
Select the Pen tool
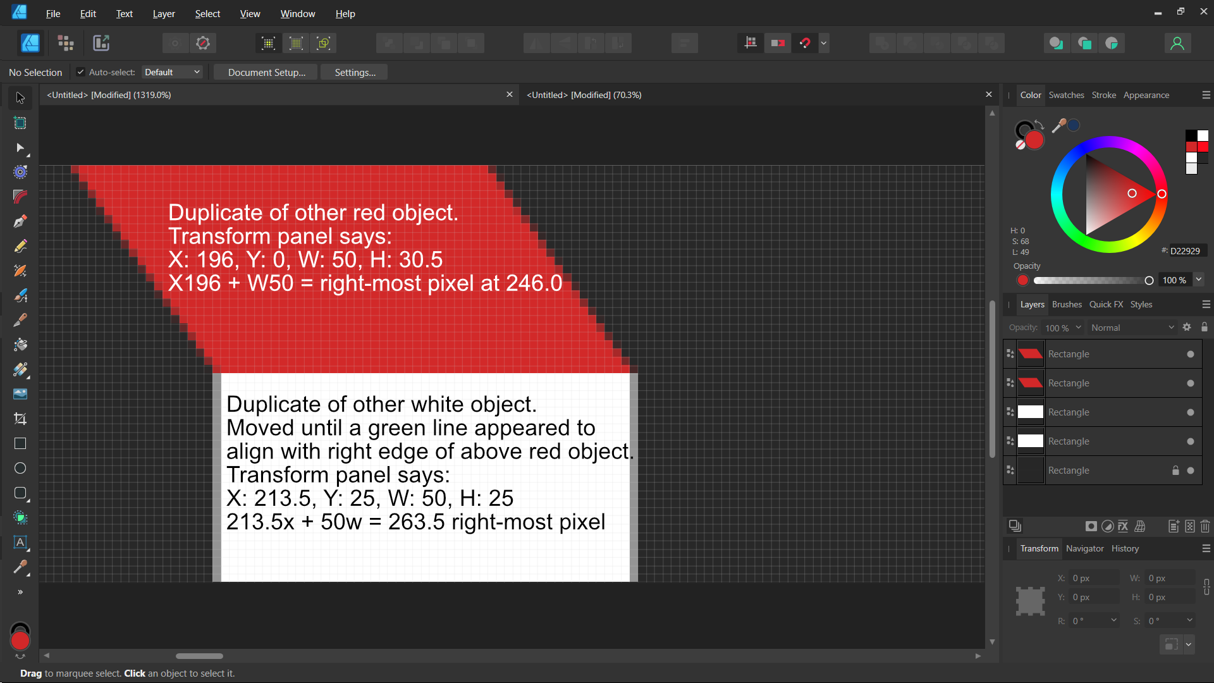click(x=20, y=221)
